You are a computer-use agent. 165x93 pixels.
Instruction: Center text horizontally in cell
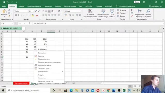tap(46, 15)
